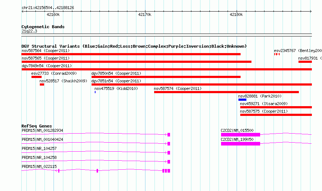Click the pink exon block under C2CD2|NM_015500
The width and height of the screenshot is (322, 191).
(241, 135)
